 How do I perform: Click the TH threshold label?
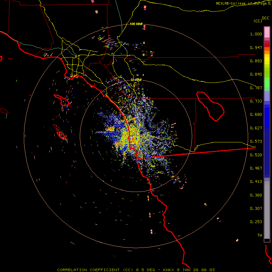(260, 235)
